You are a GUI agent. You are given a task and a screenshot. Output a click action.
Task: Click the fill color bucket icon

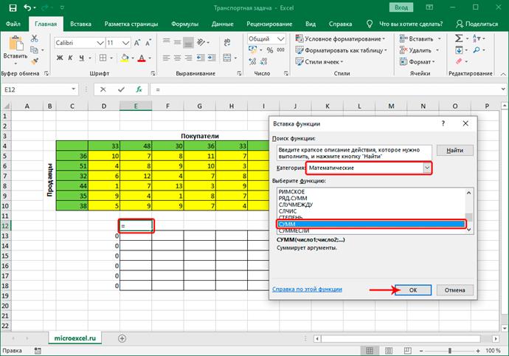click(x=125, y=58)
